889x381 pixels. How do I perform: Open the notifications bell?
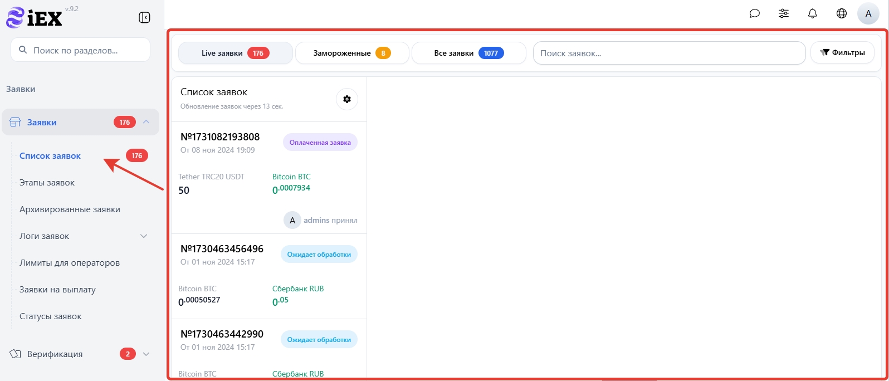click(x=813, y=13)
